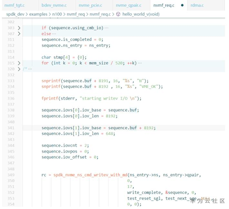Expand folded block at line 303

[x=19, y=28]
